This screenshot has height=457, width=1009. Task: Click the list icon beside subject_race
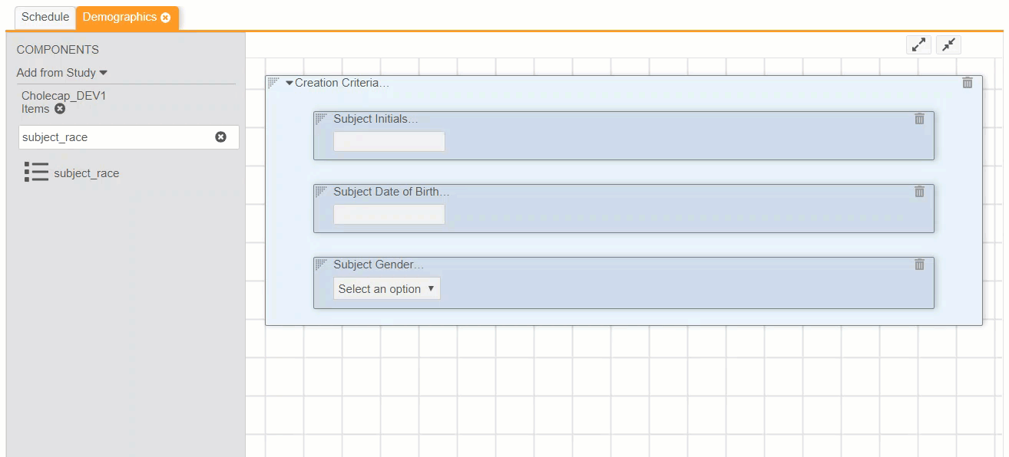click(x=36, y=173)
